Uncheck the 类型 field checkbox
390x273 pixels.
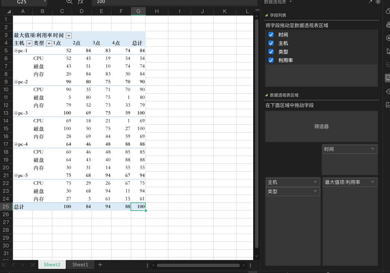click(271, 52)
